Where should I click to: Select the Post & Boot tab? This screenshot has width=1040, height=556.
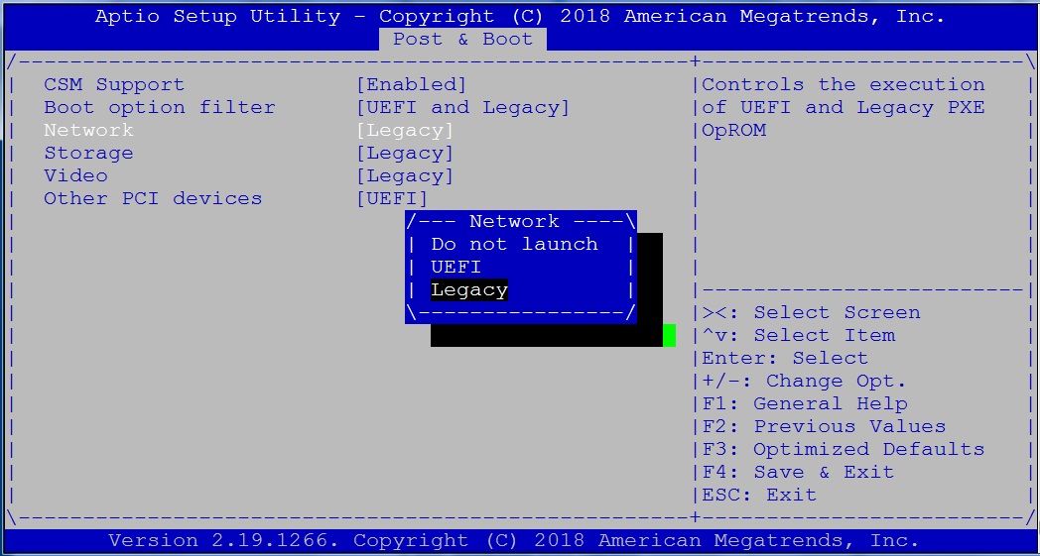tap(462, 40)
